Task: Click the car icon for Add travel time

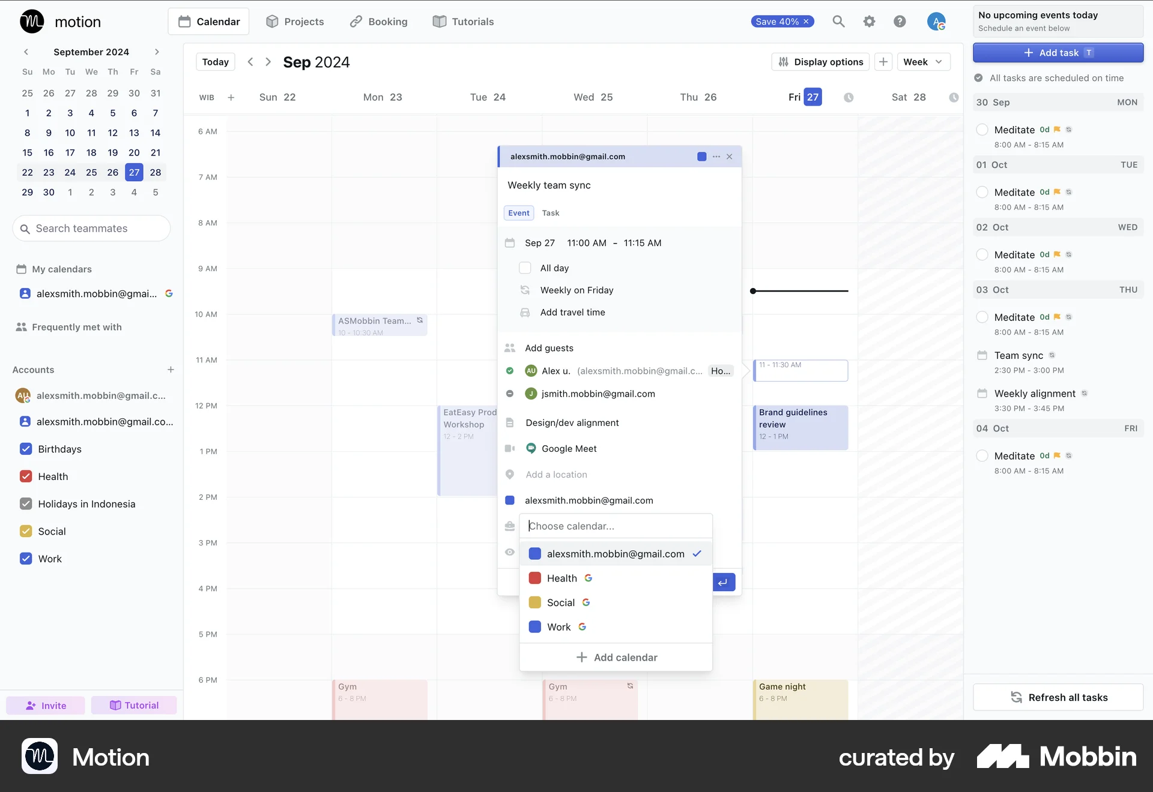Action: [x=525, y=313]
